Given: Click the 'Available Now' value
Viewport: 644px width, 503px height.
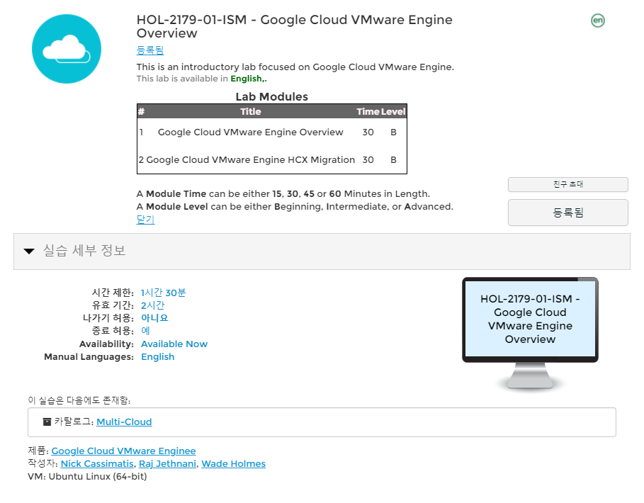Looking at the screenshot, I should pos(174,344).
